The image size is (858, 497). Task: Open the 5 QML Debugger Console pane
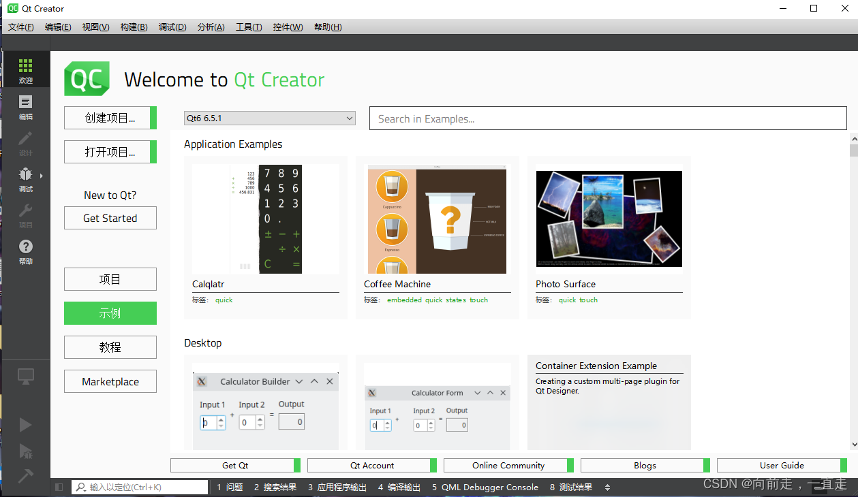(x=485, y=487)
